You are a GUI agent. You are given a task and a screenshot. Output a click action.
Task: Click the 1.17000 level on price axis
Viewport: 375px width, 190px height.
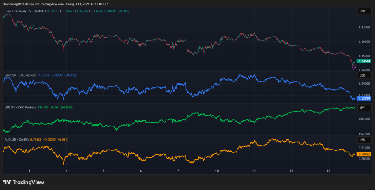[x=364, y=27]
